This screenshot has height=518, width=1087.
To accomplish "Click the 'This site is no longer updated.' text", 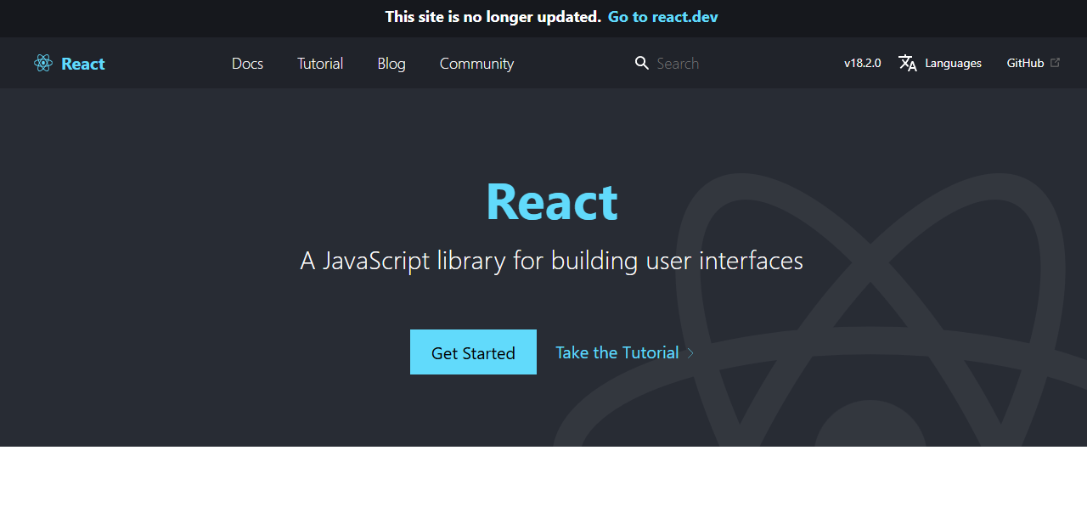I will (493, 17).
